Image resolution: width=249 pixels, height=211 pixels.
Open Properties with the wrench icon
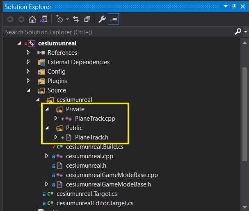click(x=102, y=19)
